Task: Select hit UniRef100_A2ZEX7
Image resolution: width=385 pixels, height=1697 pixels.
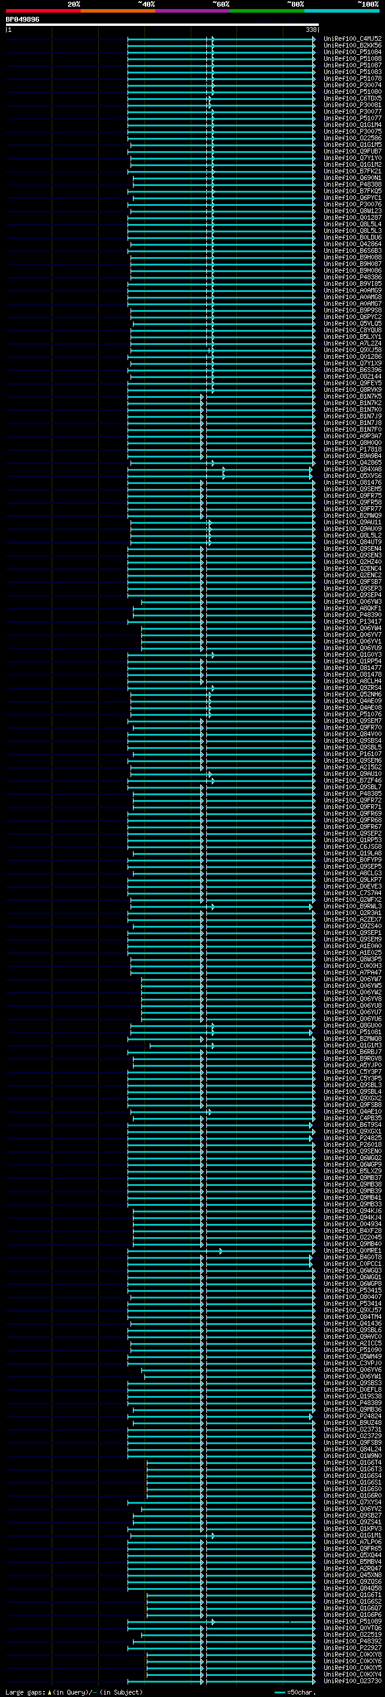Action: 353,920
